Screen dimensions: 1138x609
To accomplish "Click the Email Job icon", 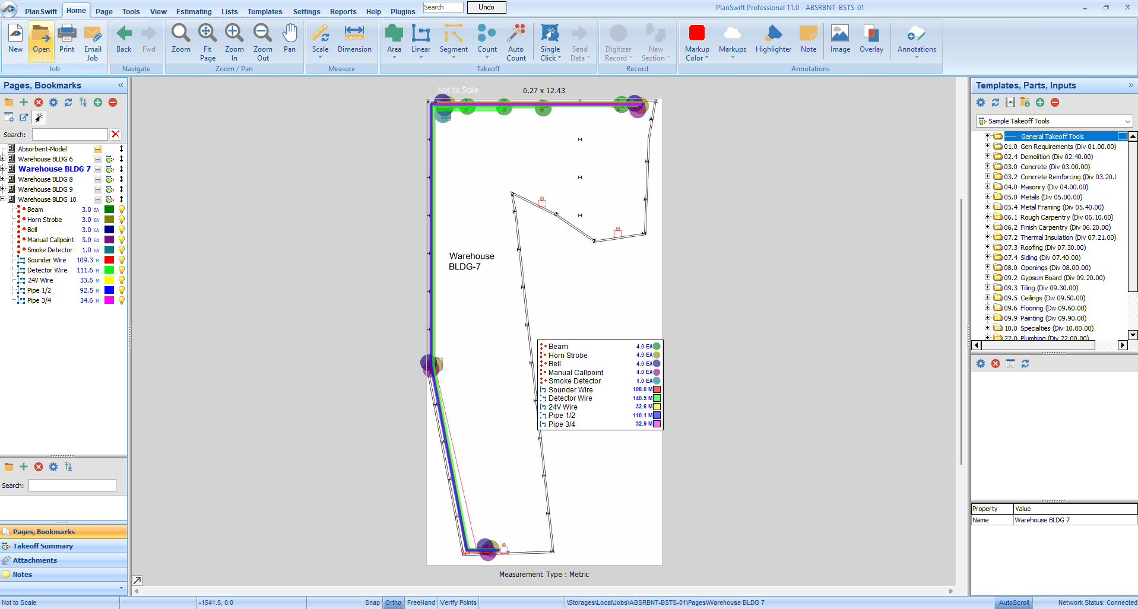I will [x=93, y=43].
